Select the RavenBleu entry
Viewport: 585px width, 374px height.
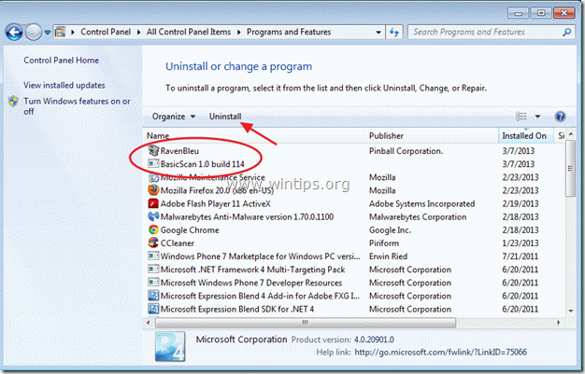pos(179,151)
